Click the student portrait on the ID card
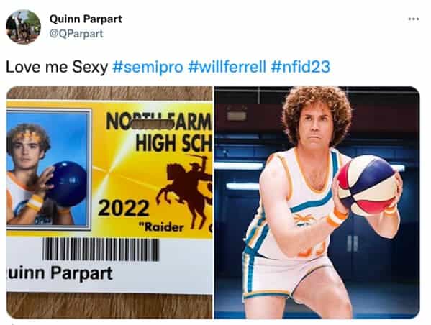431x325 pixels. pyautogui.click(x=48, y=169)
